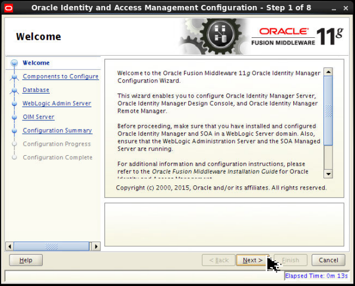Click the Welcome step circle marker
Image resolution: width=355 pixels, height=286 pixels.
click(x=14, y=63)
